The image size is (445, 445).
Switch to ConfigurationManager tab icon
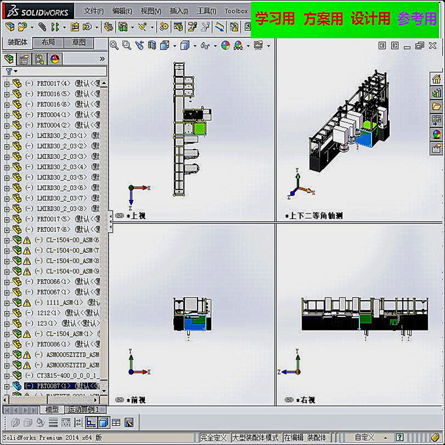tap(39, 59)
